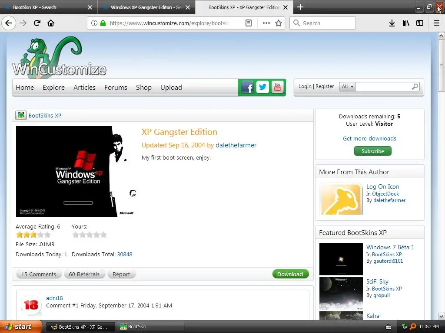Follow the Get more downloads link

click(x=369, y=138)
